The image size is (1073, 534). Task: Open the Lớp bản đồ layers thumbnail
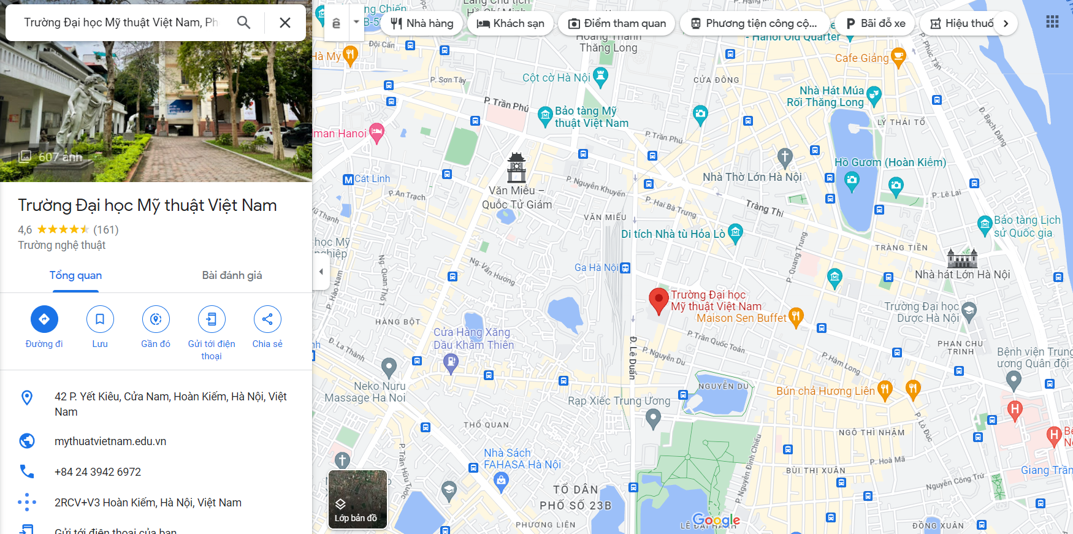tap(357, 499)
